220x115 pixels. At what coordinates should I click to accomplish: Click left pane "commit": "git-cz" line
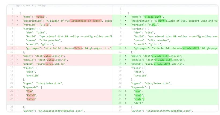coord(59,44)
